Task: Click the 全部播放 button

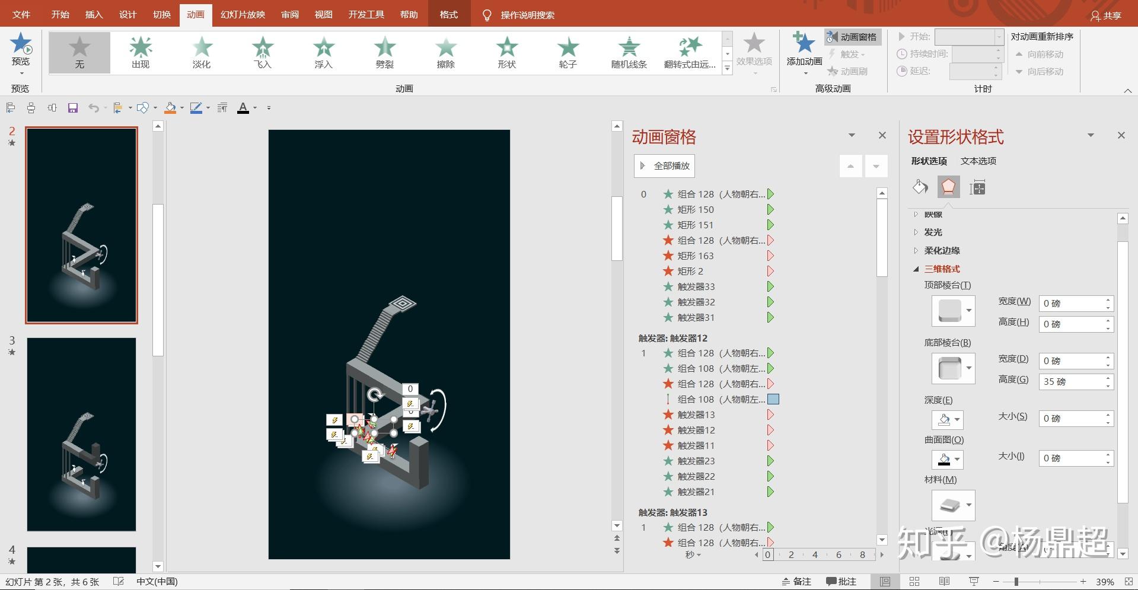Action: coord(664,166)
